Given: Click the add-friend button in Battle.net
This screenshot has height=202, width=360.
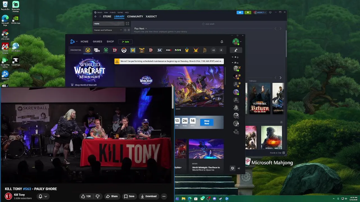Looking at the screenshot, I should (236, 50).
